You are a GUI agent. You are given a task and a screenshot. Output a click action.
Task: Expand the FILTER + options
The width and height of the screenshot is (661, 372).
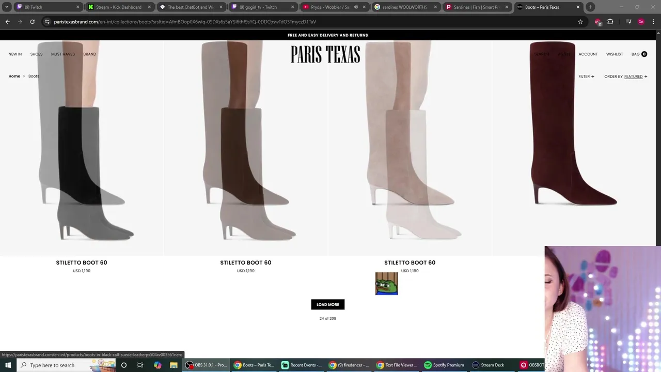[586, 76]
